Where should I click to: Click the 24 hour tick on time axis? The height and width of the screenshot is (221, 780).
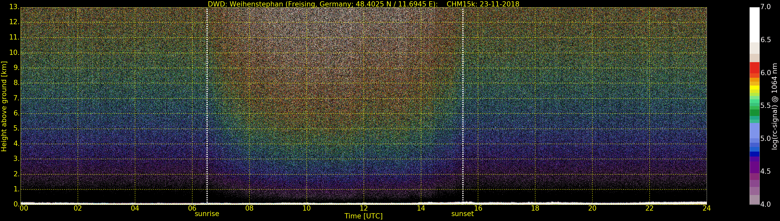[706, 208]
